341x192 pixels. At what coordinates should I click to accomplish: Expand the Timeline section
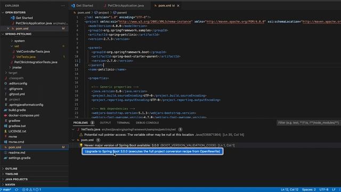point(12,174)
